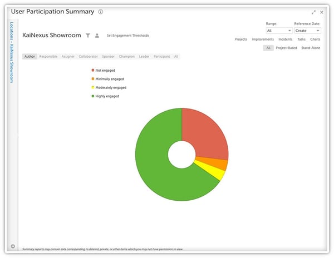Select the Project-Based filter
Viewport: 334px width, 258px height.
286,48
